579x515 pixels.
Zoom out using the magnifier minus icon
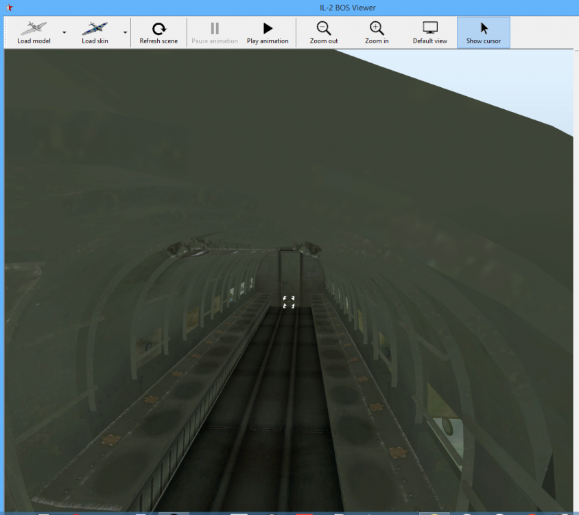(323, 32)
